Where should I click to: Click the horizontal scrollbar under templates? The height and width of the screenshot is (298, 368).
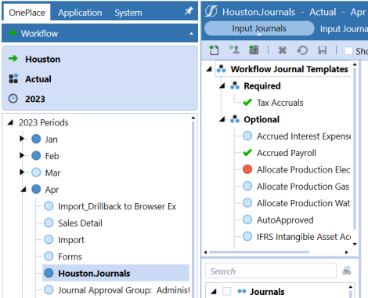(x=259, y=253)
